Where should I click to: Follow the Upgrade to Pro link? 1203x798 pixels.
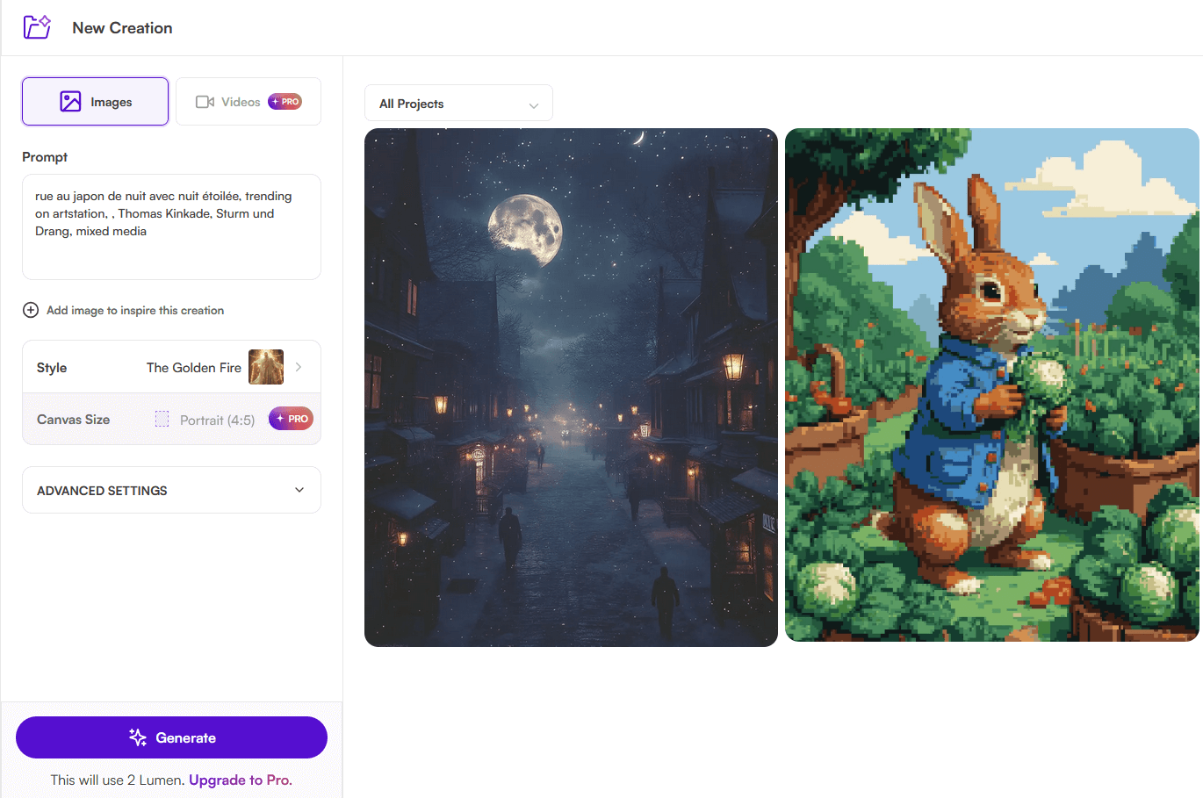tap(240, 780)
